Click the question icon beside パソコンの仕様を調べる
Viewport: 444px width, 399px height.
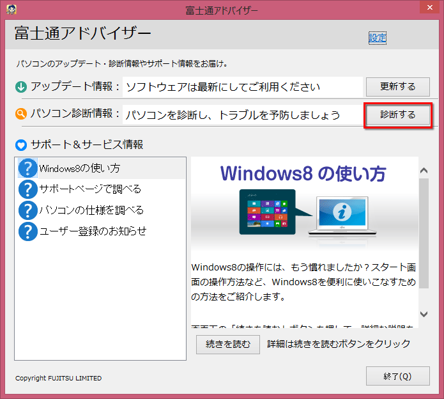[x=27, y=210]
